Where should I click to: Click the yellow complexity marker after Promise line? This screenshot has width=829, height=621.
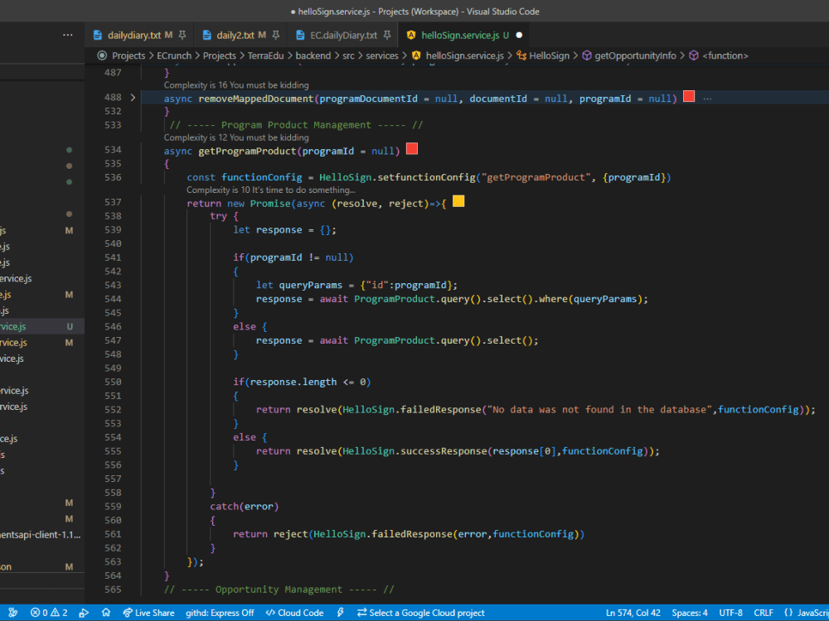pyautogui.click(x=458, y=202)
